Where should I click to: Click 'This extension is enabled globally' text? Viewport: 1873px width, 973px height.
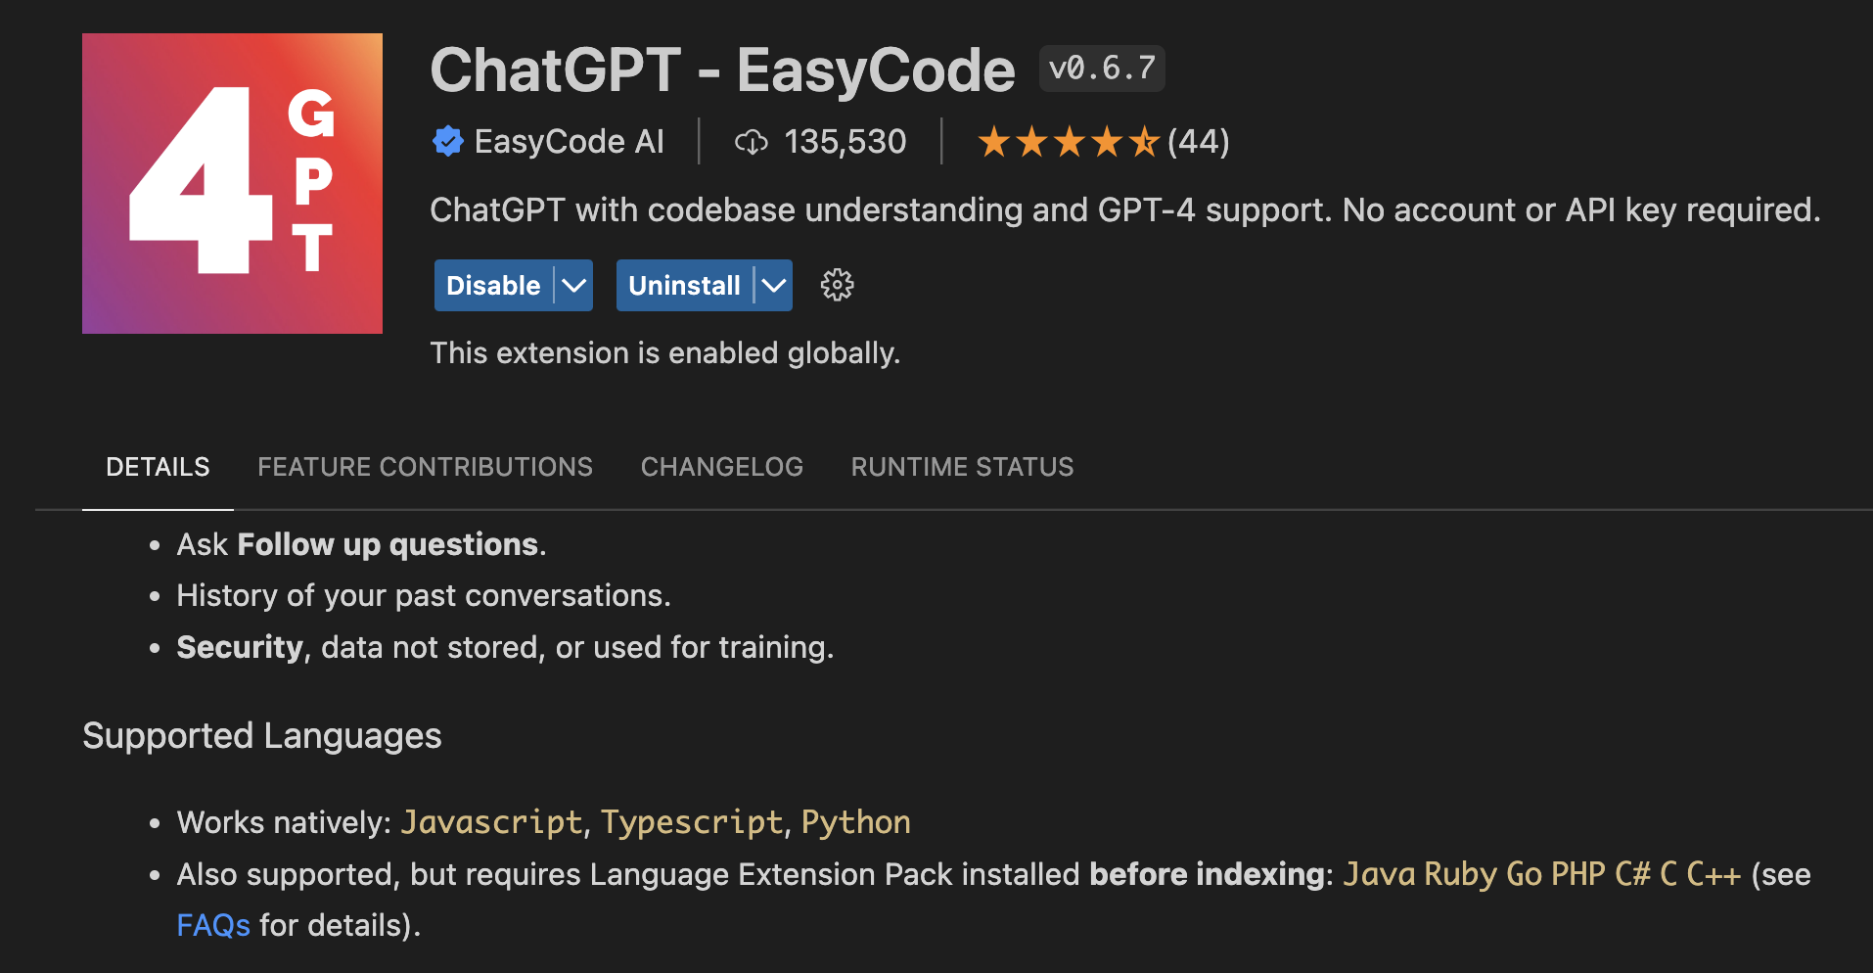[665, 352]
